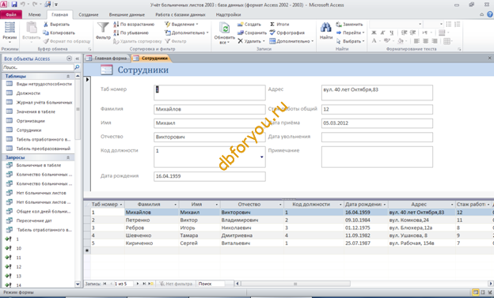Click the Копировать copy button
Screen dimensions: 494x298
[x=59, y=32]
